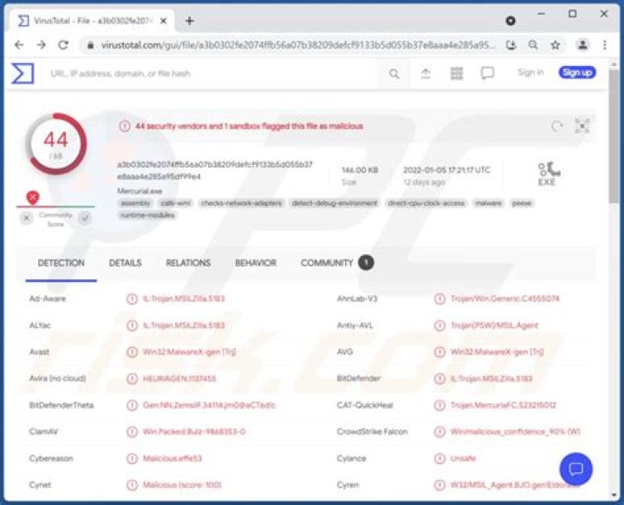Open the notifications comment icon
This screenshot has width=624, height=505.
487,74
